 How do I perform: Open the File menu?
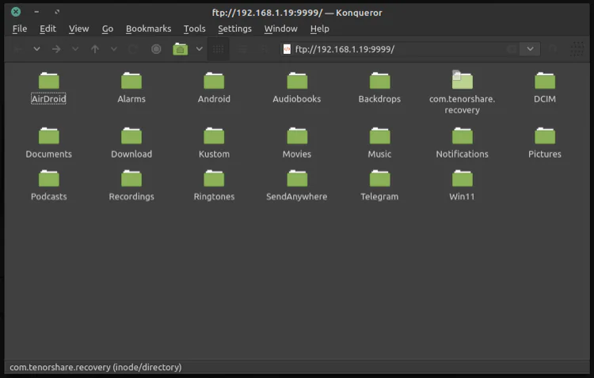(20, 29)
